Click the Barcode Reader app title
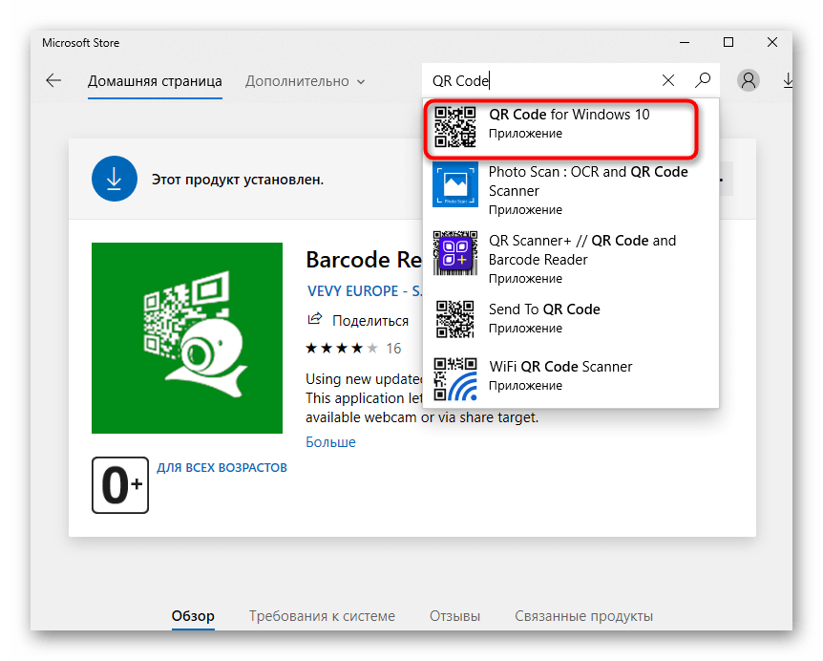823x661 pixels. click(x=365, y=260)
